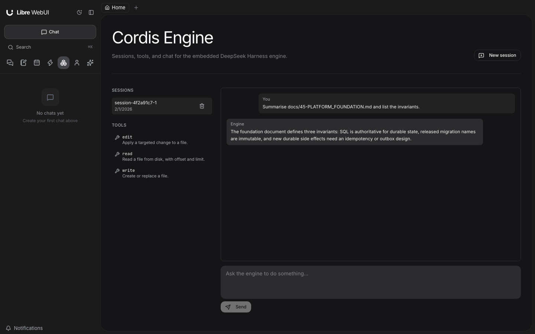Focus the 'Ask the engine' message box

click(371, 282)
